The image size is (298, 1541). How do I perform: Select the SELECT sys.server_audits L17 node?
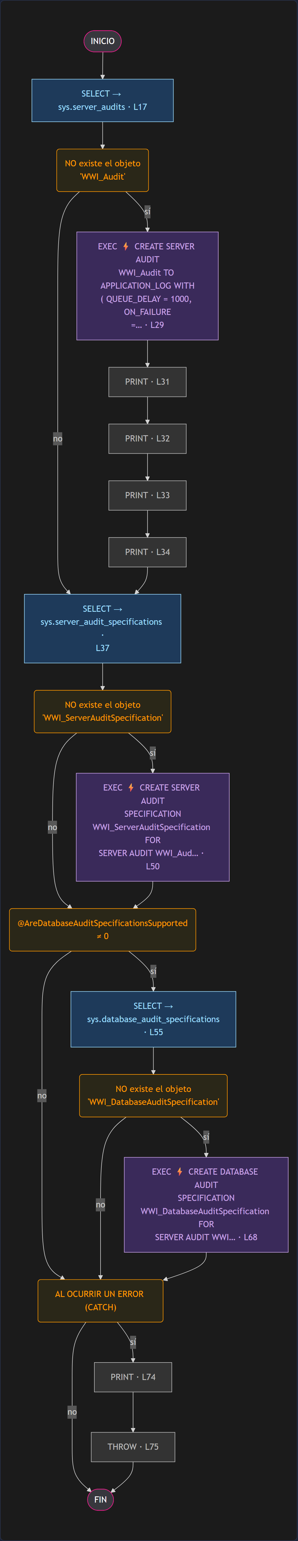[103, 101]
